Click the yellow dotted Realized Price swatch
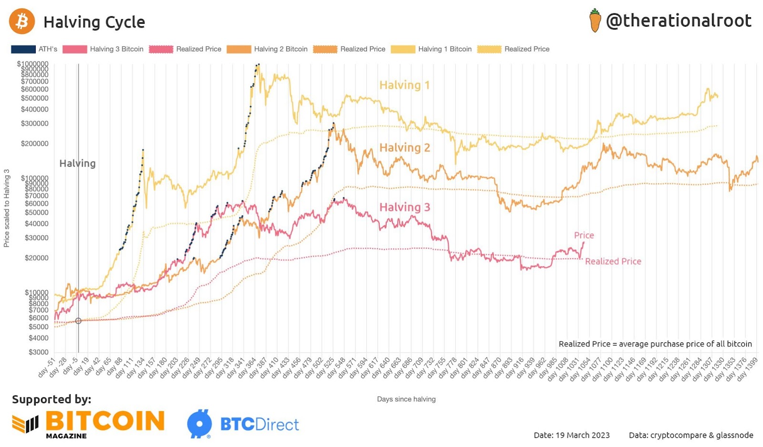 (489, 49)
